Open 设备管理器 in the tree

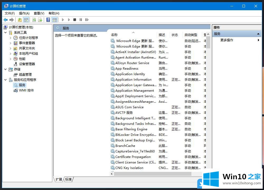(27, 64)
